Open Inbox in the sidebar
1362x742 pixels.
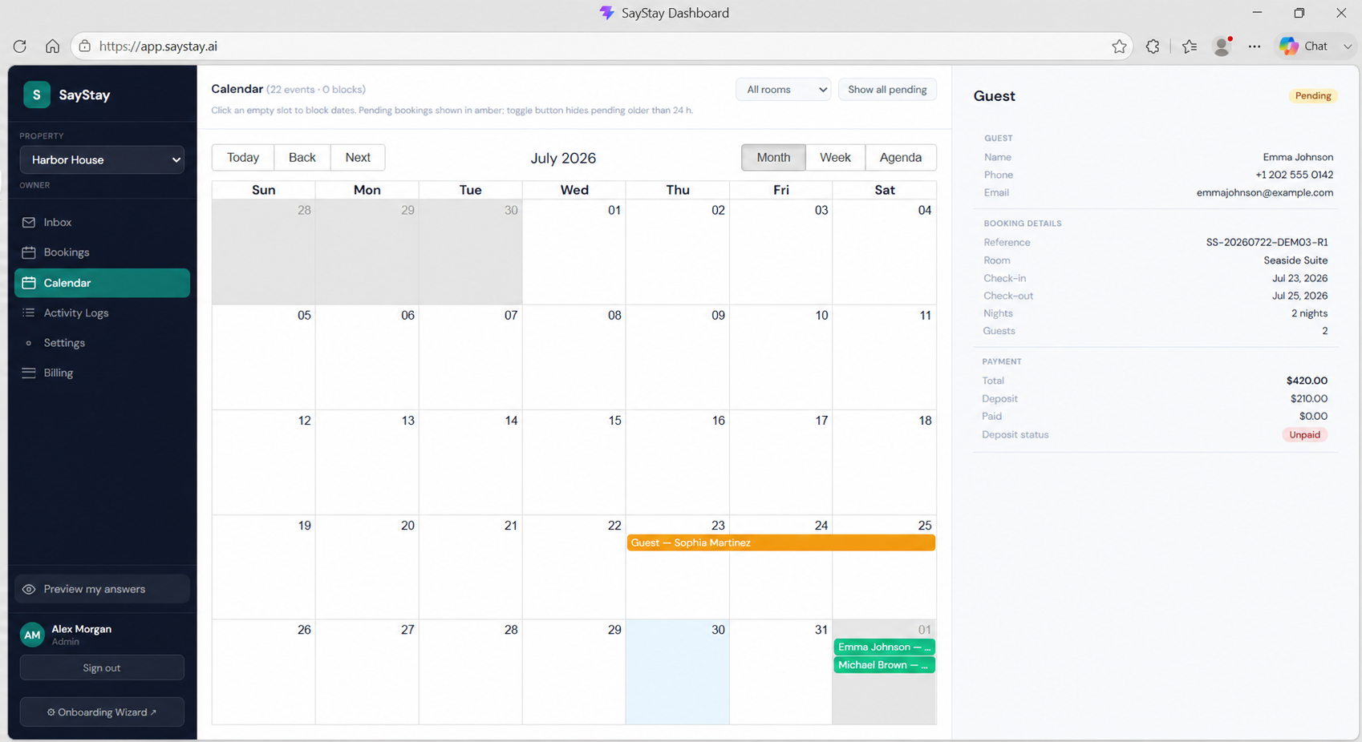(102, 222)
